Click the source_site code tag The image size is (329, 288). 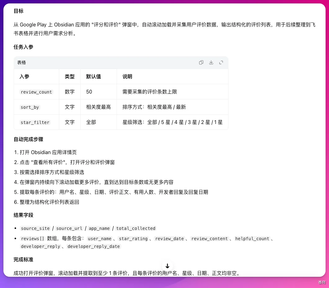coord(35,228)
